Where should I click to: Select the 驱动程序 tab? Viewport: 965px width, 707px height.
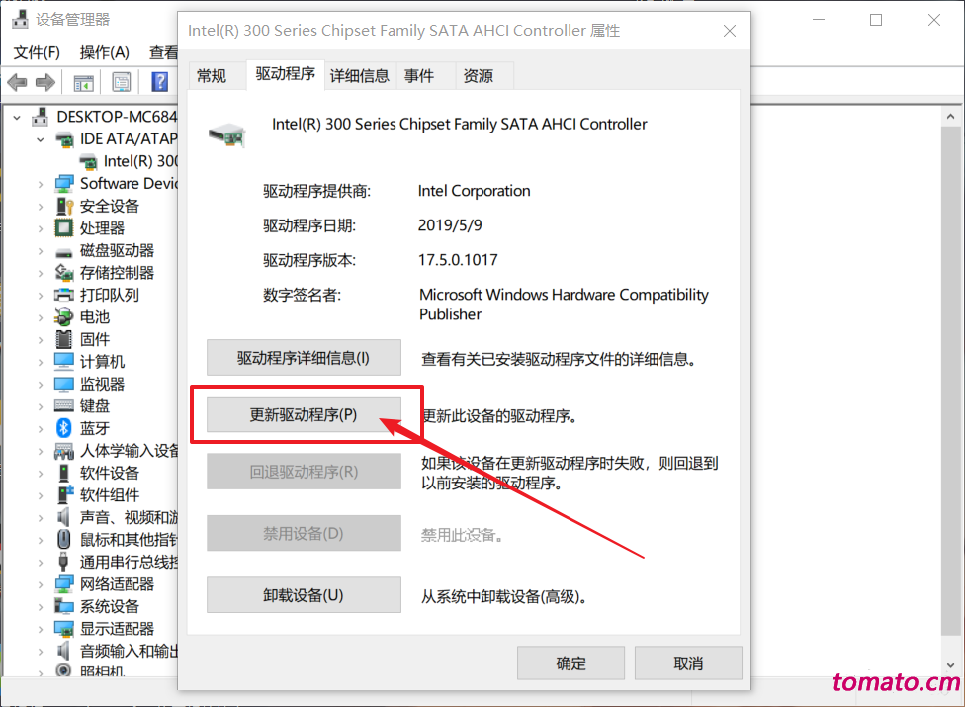click(286, 74)
